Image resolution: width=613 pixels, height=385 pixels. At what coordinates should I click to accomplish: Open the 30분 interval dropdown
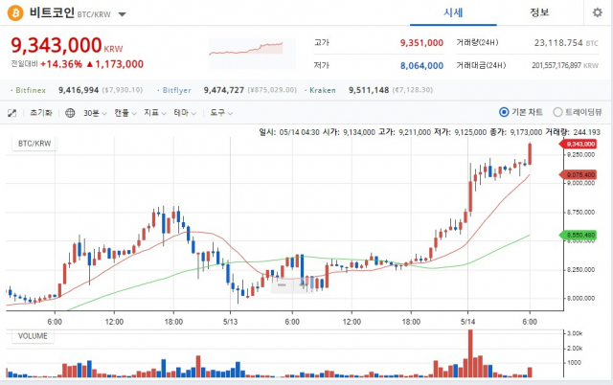(x=95, y=112)
